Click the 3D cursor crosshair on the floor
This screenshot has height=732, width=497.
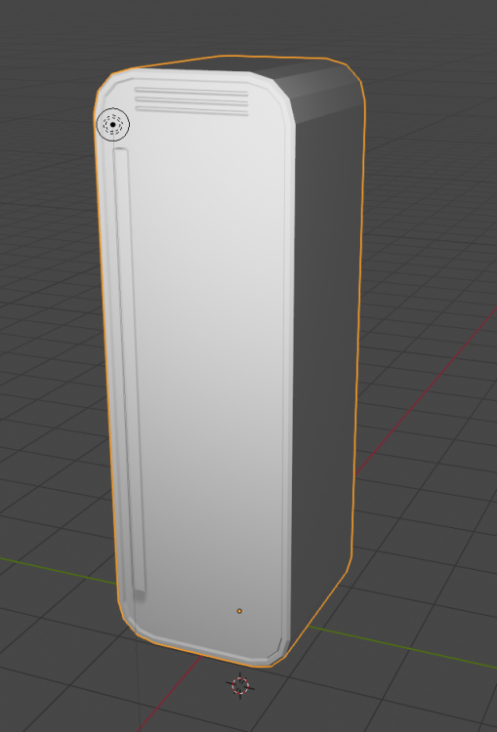tap(240, 685)
